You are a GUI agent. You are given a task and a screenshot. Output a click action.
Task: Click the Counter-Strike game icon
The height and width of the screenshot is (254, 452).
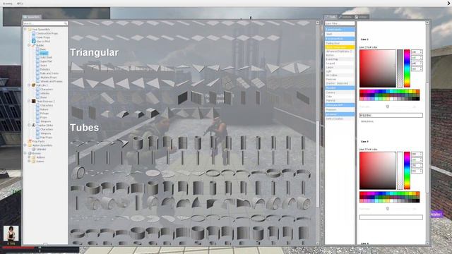coord(33,126)
